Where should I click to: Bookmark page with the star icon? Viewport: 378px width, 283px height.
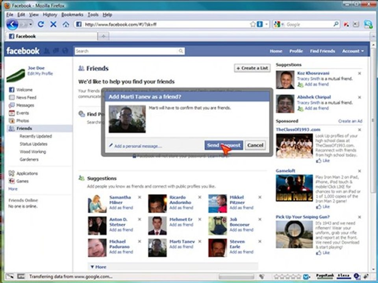tap(253, 24)
